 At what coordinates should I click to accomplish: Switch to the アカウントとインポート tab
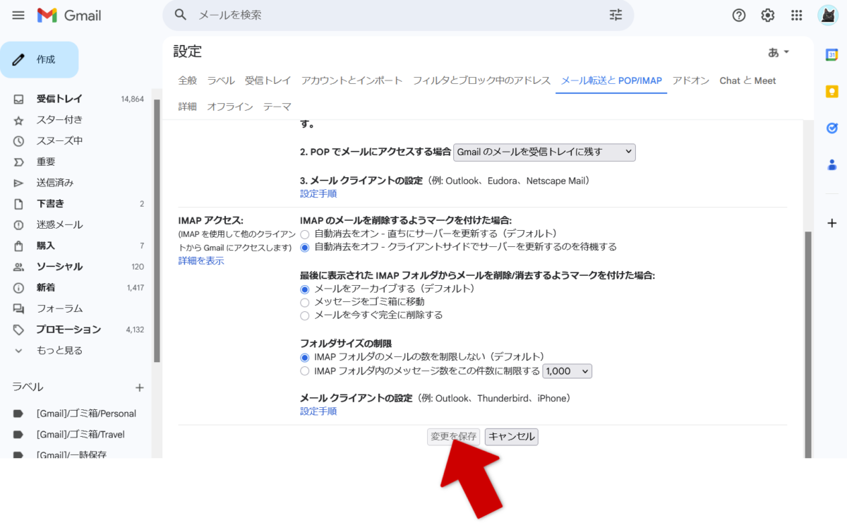click(x=352, y=80)
